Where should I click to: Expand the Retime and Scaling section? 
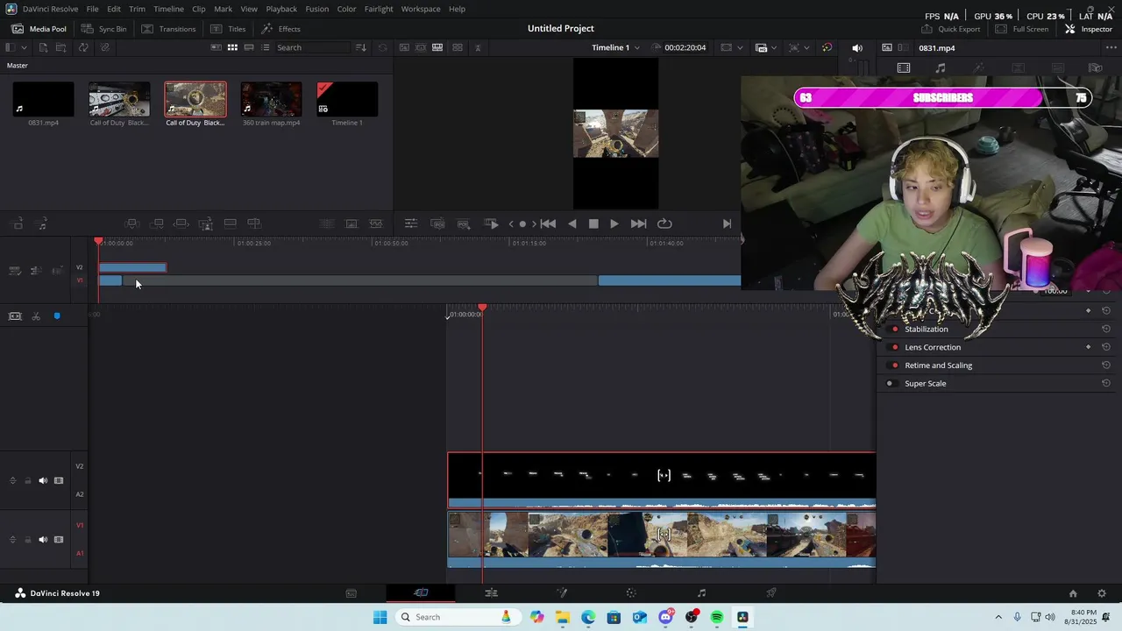pyautogui.click(x=938, y=365)
